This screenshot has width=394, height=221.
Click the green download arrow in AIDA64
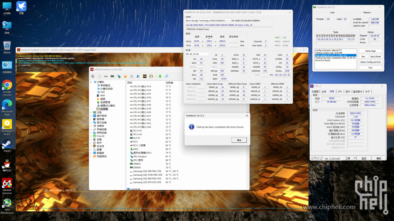pyautogui.click(x=160, y=76)
